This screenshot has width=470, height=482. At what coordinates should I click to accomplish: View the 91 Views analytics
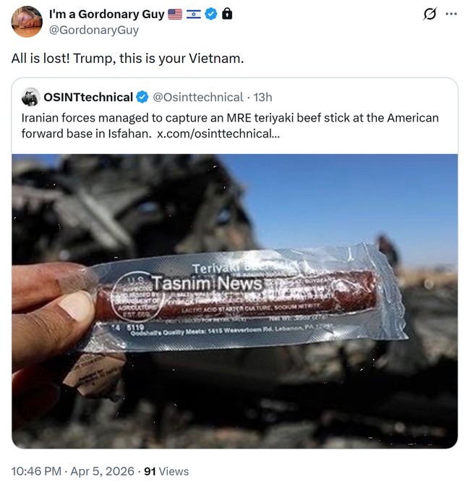(x=166, y=471)
